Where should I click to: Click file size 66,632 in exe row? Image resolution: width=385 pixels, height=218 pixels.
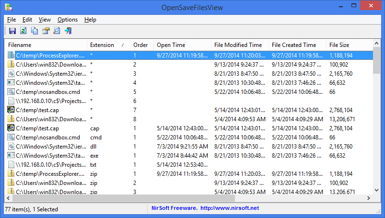(337, 156)
